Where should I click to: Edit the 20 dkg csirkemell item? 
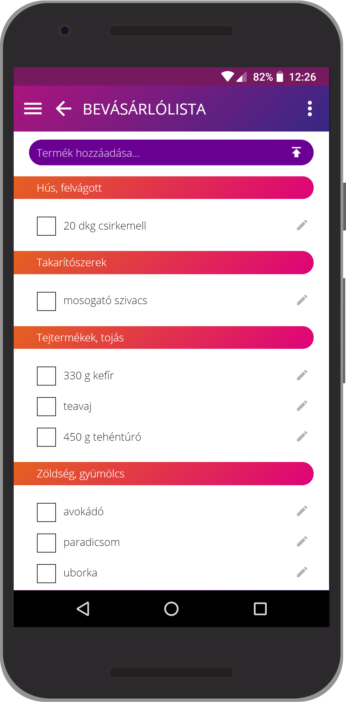pos(302,225)
